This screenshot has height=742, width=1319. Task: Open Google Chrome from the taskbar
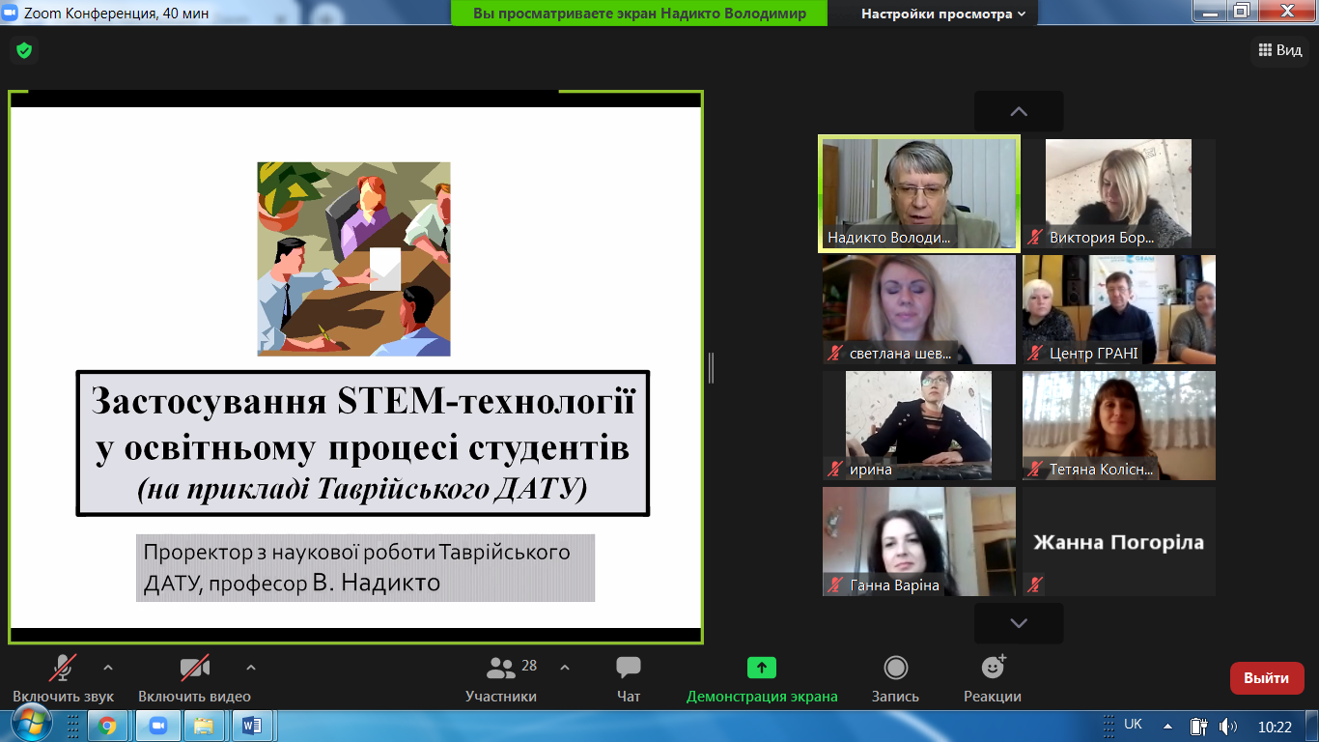(x=107, y=726)
